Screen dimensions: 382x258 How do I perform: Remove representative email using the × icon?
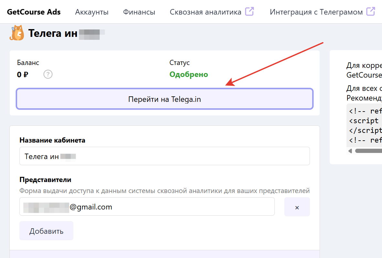pos(297,207)
